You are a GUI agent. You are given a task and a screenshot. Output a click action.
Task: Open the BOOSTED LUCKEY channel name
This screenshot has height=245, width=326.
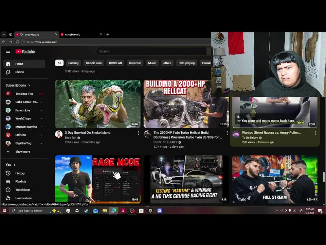click(x=165, y=142)
